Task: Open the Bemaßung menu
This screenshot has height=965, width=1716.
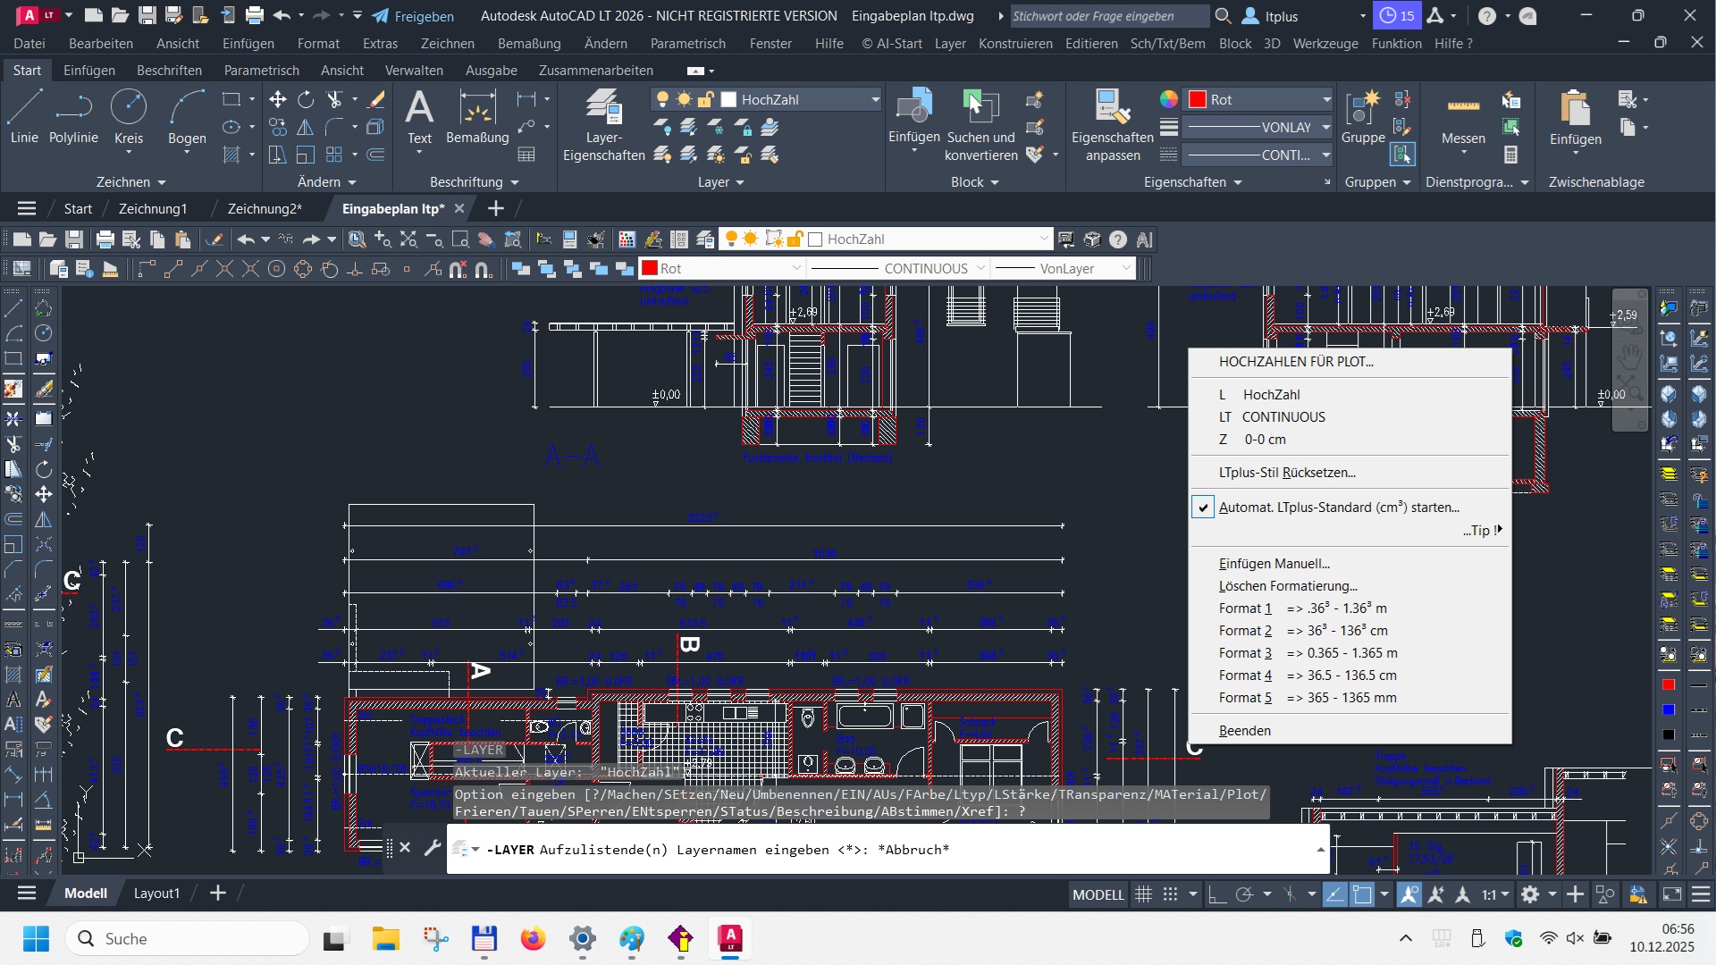Action: tap(529, 43)
